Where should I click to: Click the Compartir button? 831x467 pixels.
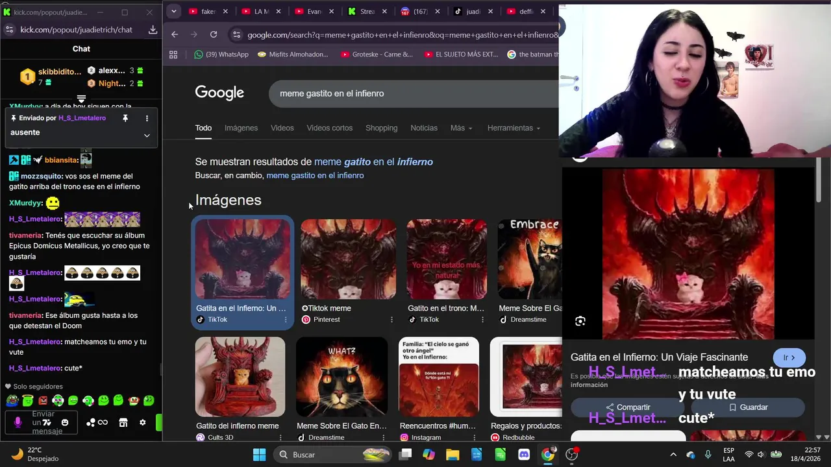pos(628,407)
